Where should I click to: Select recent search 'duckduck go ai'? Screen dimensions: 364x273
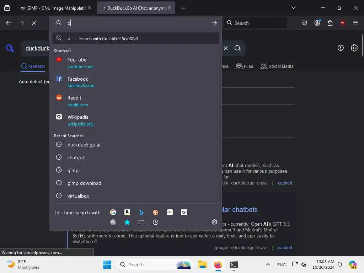point(135,145)
